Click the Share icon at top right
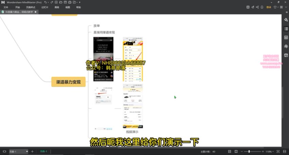The image size is (289, 155). pos(257,7)
